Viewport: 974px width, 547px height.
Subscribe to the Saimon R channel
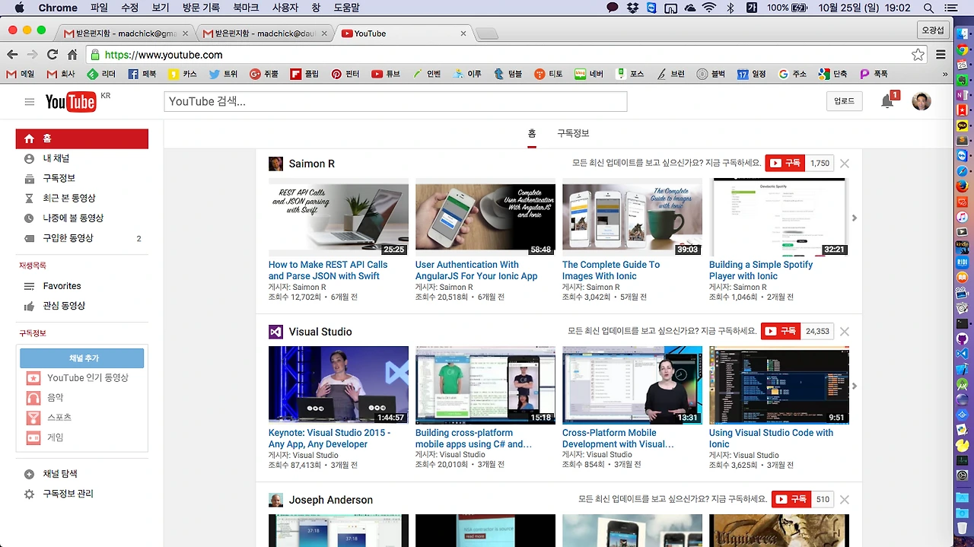[785, 164]
